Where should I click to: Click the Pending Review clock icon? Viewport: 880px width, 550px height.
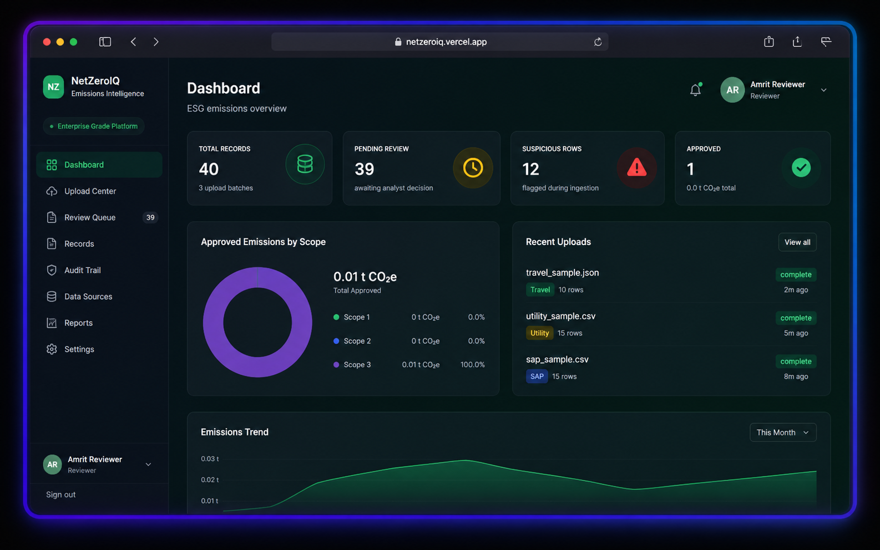click(473, 167)
